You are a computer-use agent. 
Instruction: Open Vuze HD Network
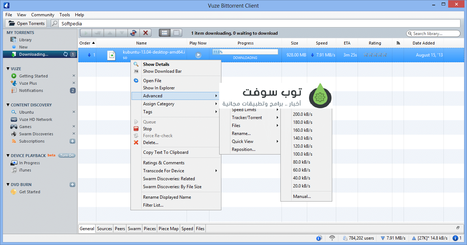(36, 119)
